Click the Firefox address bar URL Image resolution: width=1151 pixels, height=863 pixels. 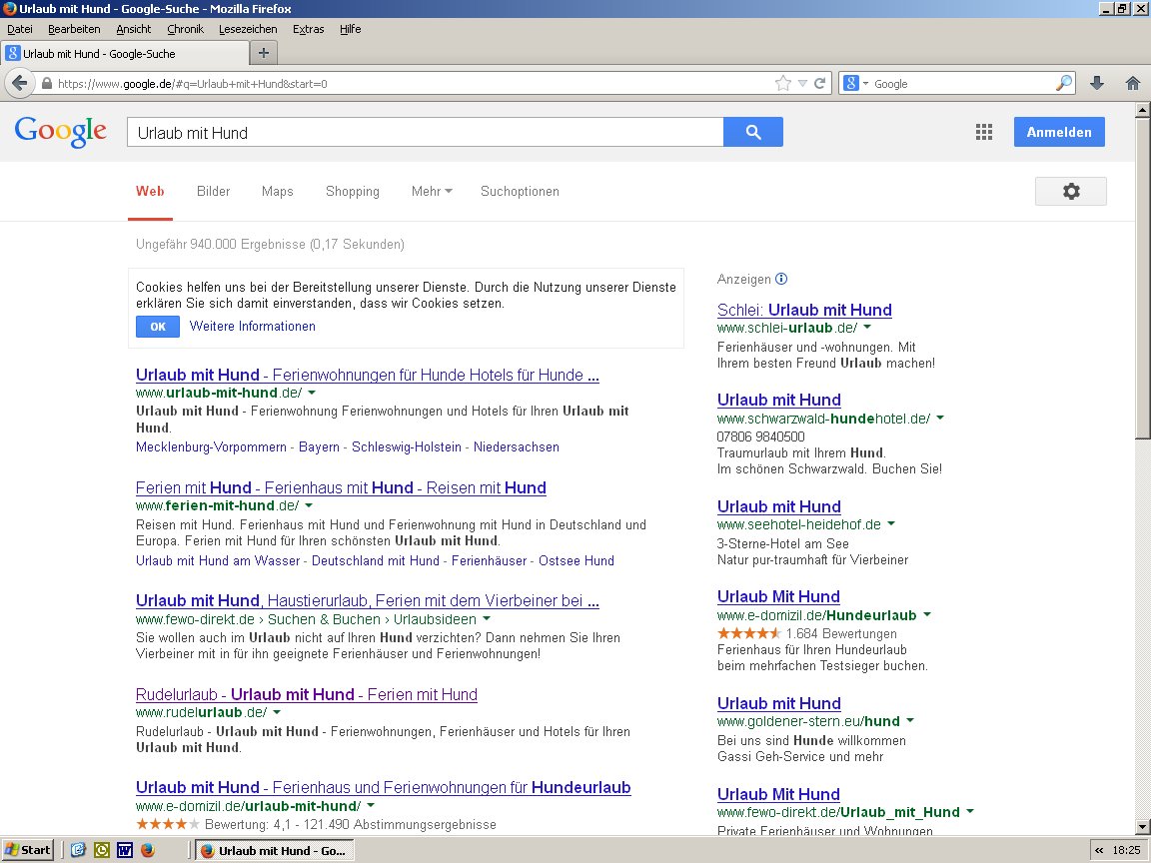(x=192, y=84)
